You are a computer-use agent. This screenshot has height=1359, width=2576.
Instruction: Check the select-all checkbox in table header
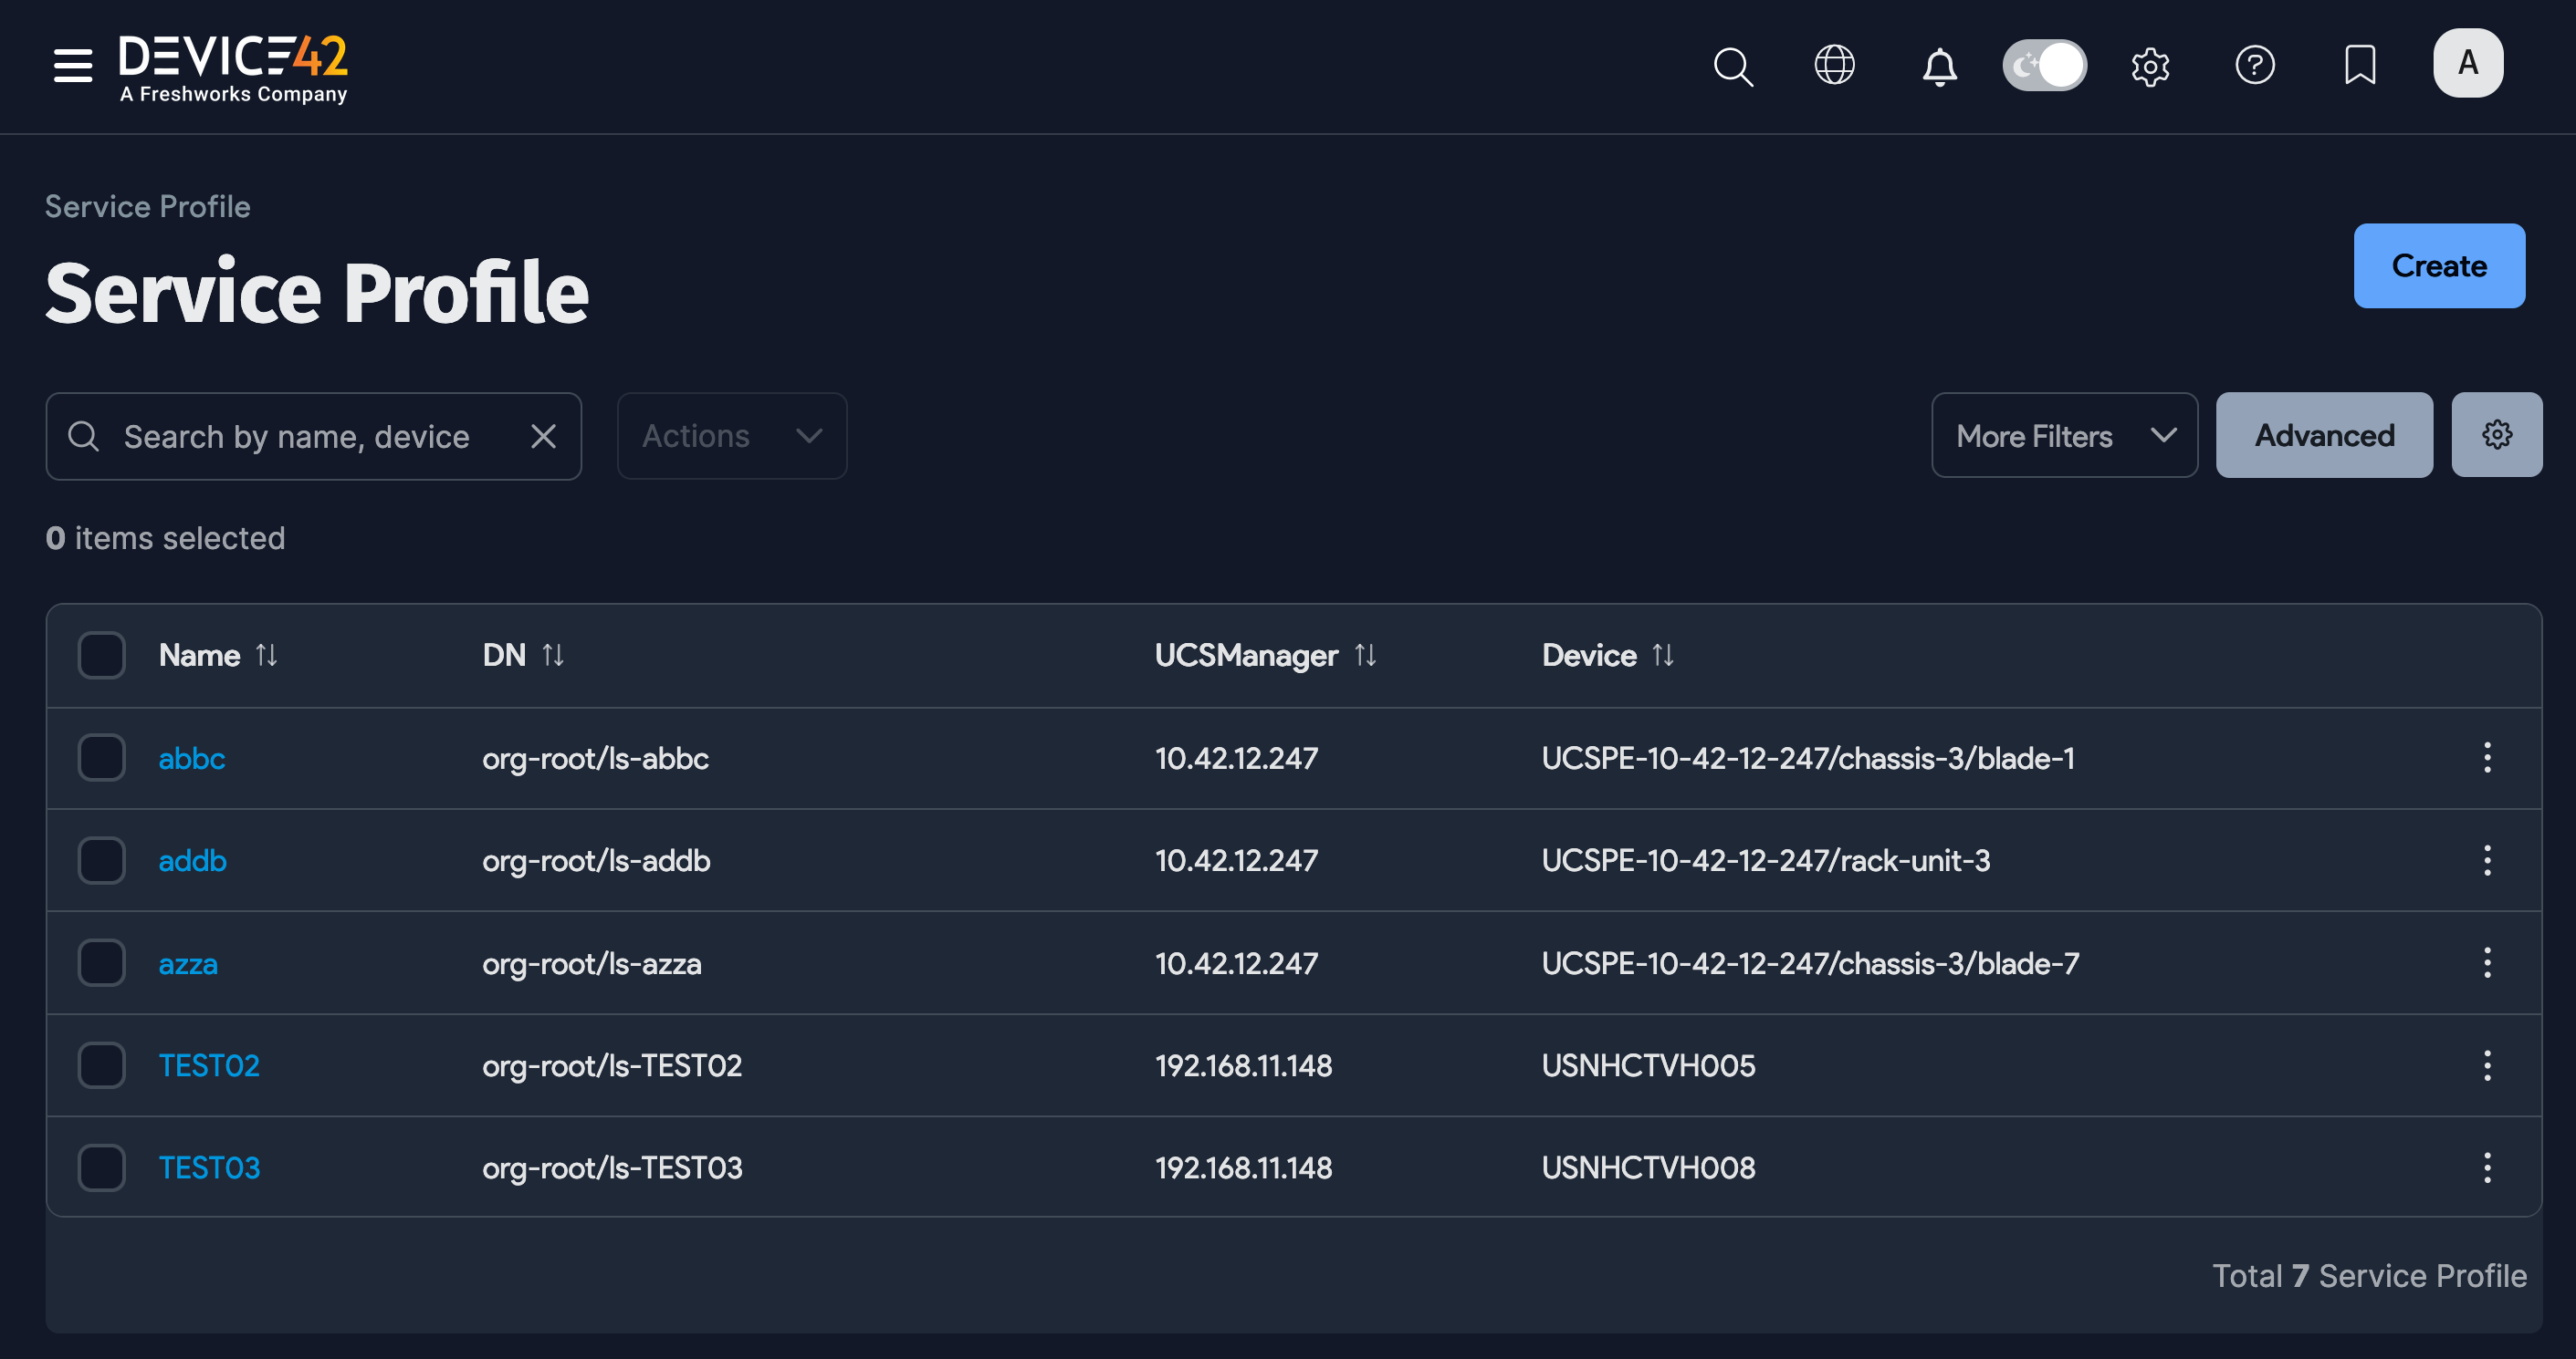(x=101, y=655)
